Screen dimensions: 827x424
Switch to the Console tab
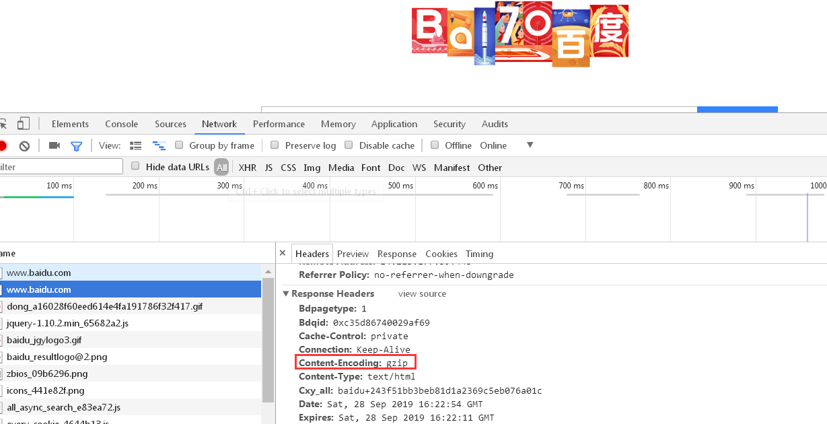122,124
